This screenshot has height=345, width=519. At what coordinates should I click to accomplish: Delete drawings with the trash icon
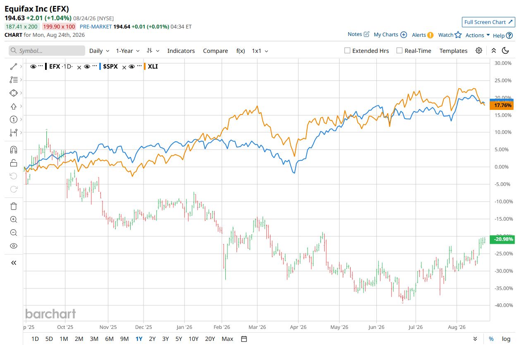click(x=13, y=206)
